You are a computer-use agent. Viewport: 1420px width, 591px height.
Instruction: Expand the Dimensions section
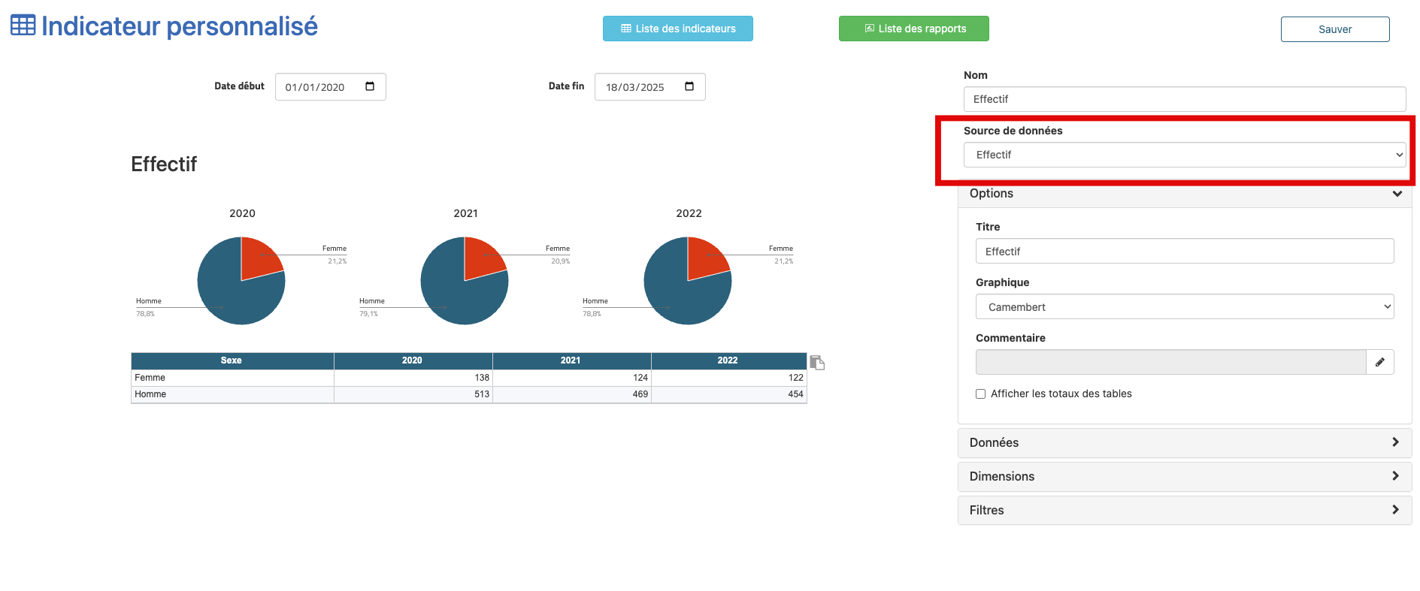[x=1185, y=476]
